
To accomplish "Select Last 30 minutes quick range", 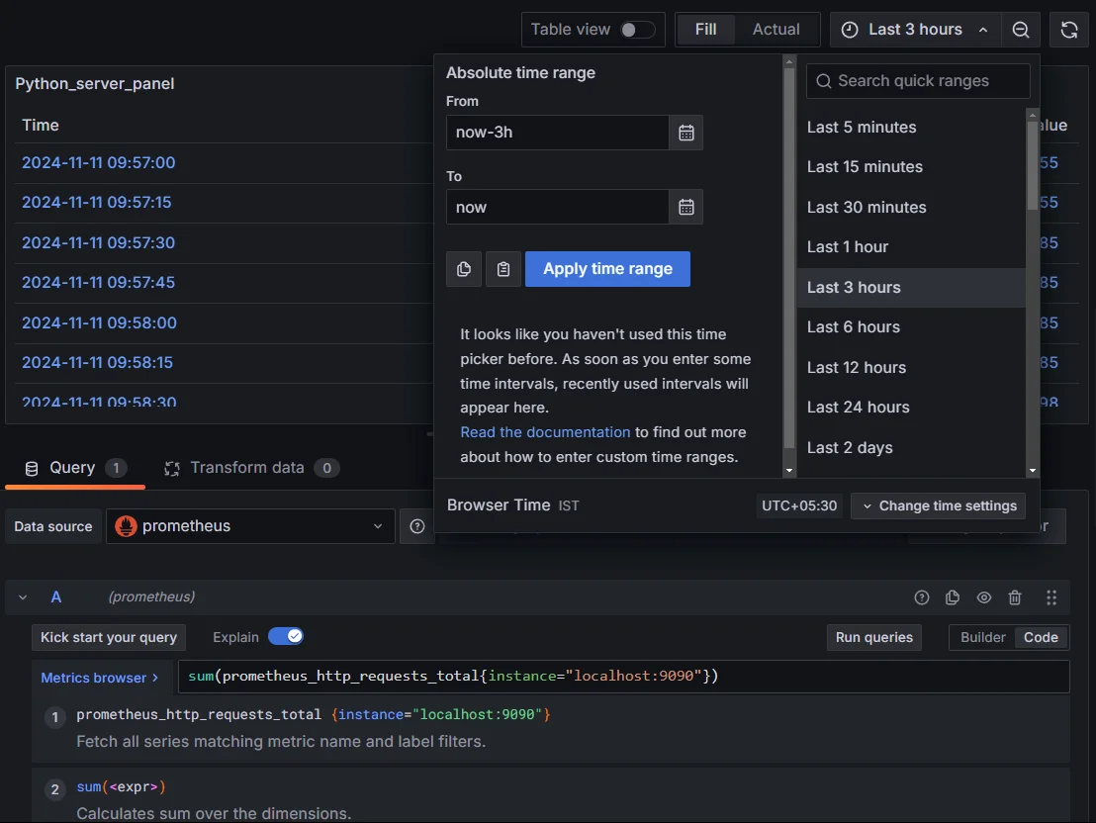I will [911, 207].
